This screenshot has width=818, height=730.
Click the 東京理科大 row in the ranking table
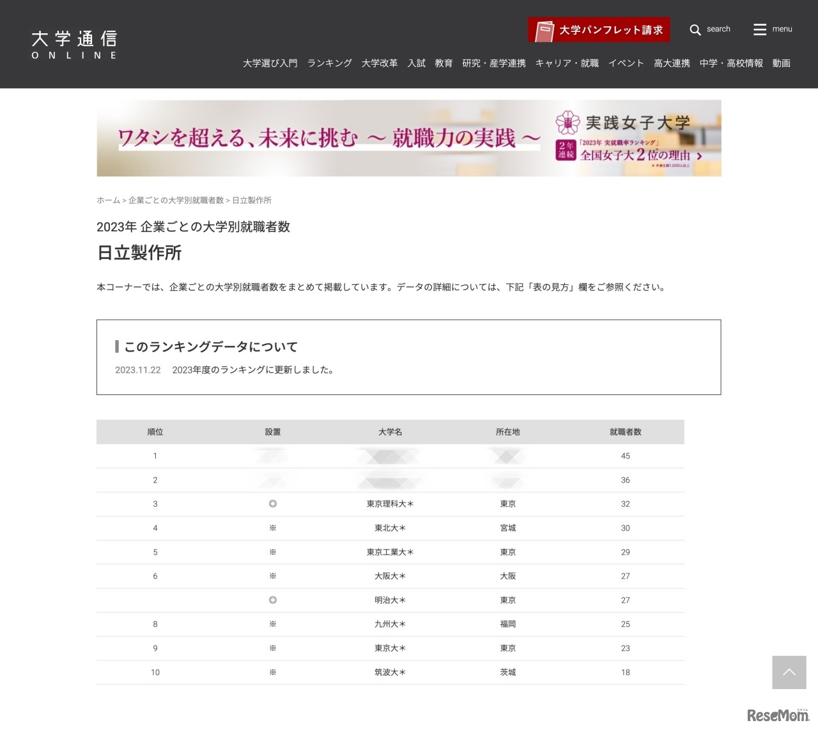pyautogui.click(x=390, y=504)
